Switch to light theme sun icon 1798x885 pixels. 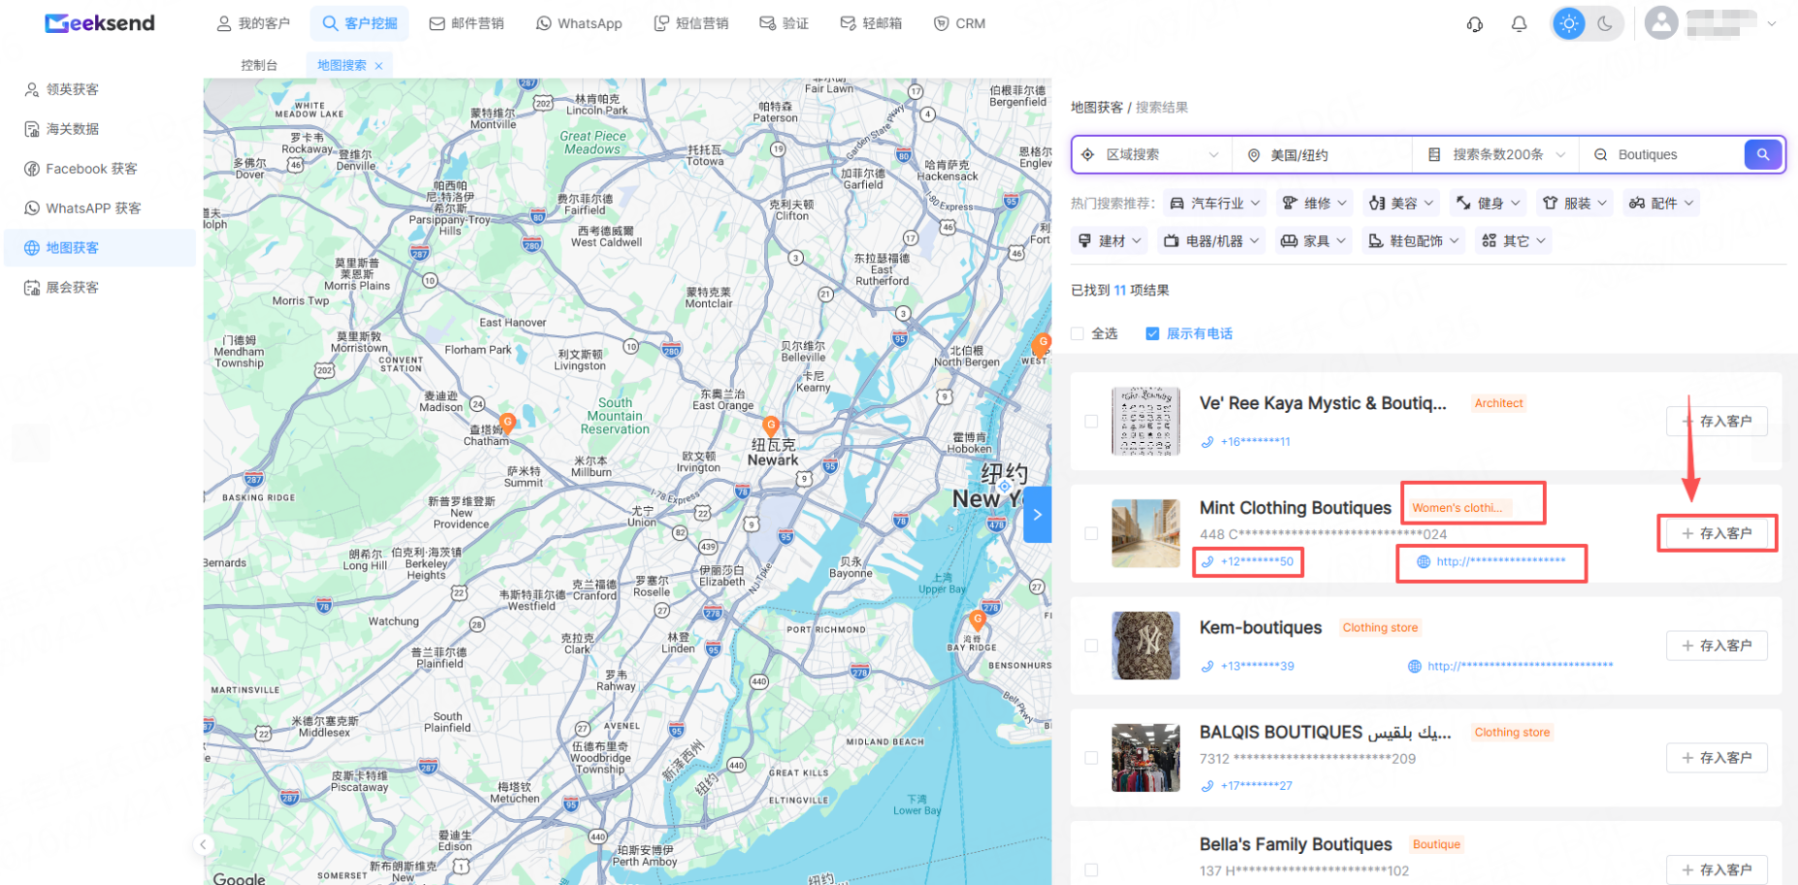pos(1569,23)
